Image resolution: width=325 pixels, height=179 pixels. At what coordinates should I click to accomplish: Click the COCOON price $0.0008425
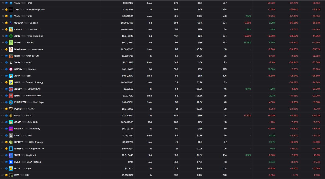pos(127,23)
